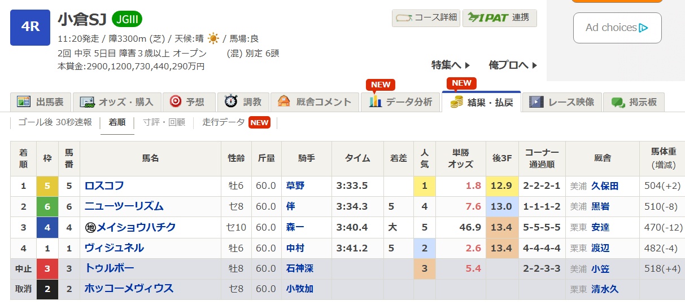Open the コース詳細 button
This screenshot has height=305, width=685.
click(426, 17)
